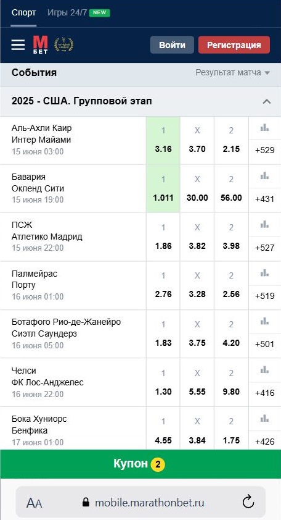Reload the page with browser refresh icon
The height and width of the screenshot is (520, 281).
pos(248,502)
